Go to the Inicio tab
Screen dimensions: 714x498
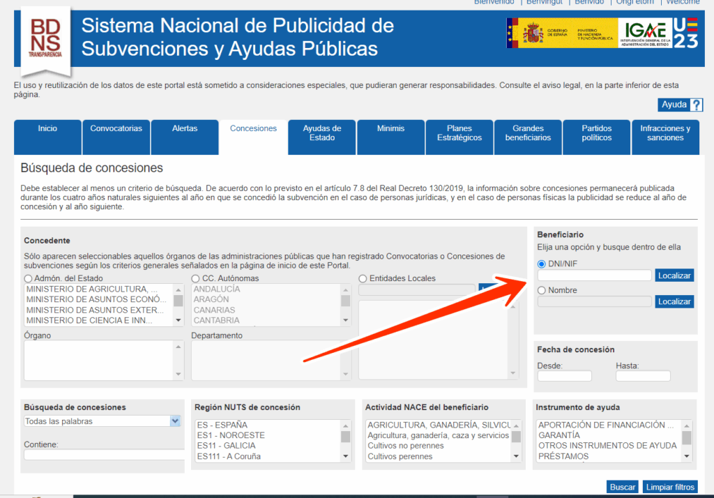coord(47,137)
